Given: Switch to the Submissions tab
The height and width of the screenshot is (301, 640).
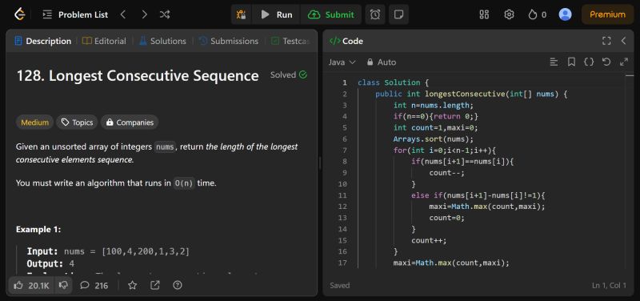Looking at the screenshot, I should pyautogui.click(x=228, y=41).
